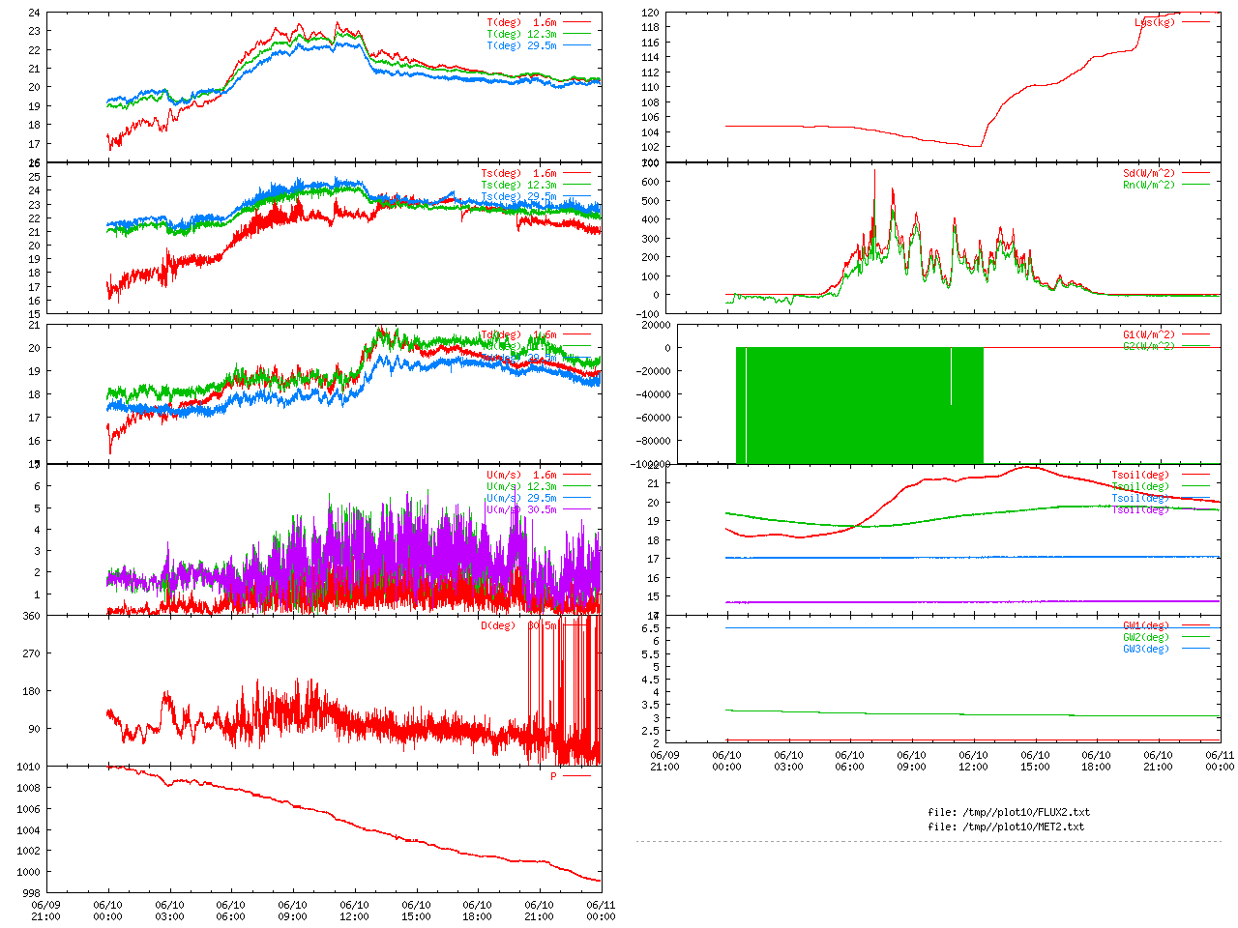Viewport: 1238px width, 928px height.
Task: Click the 'Sd(W/m^2)' legend label
Action: (1149, 174)
